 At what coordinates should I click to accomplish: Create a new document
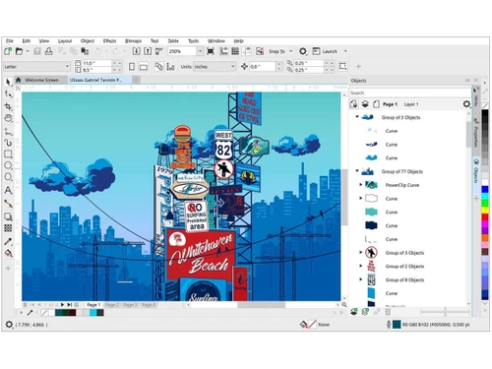pyautogui.click(x=8, y=51)
